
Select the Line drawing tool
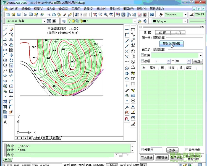5,29
